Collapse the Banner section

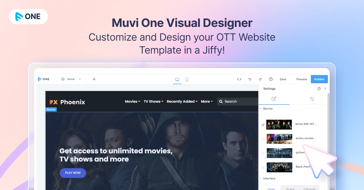click(x=261, y=108)
